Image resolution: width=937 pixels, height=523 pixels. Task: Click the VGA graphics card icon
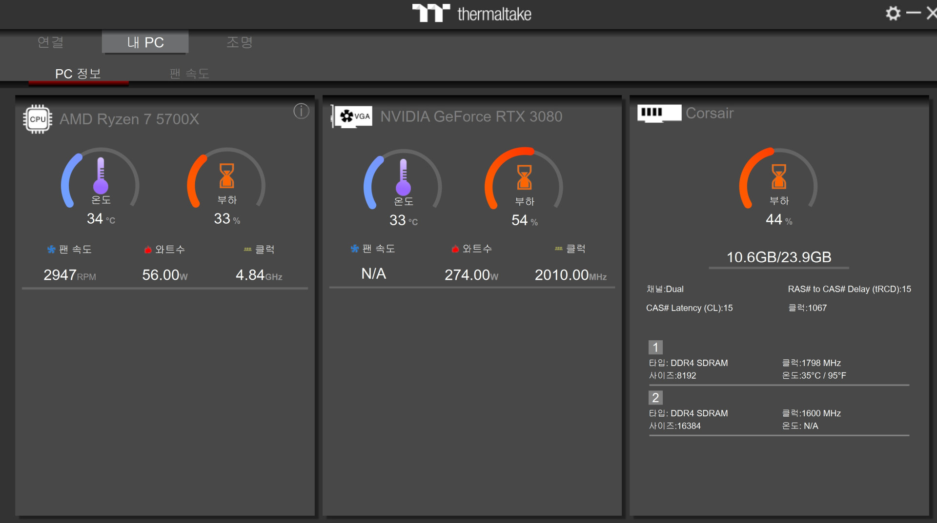[x=353, y=116]
